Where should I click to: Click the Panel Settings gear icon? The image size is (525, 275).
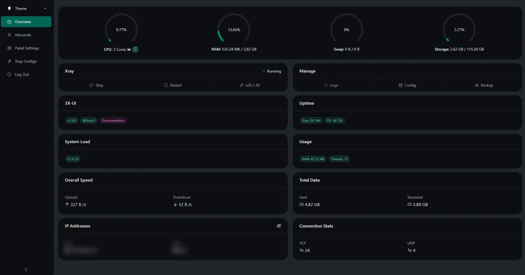[x=9, y=48]
